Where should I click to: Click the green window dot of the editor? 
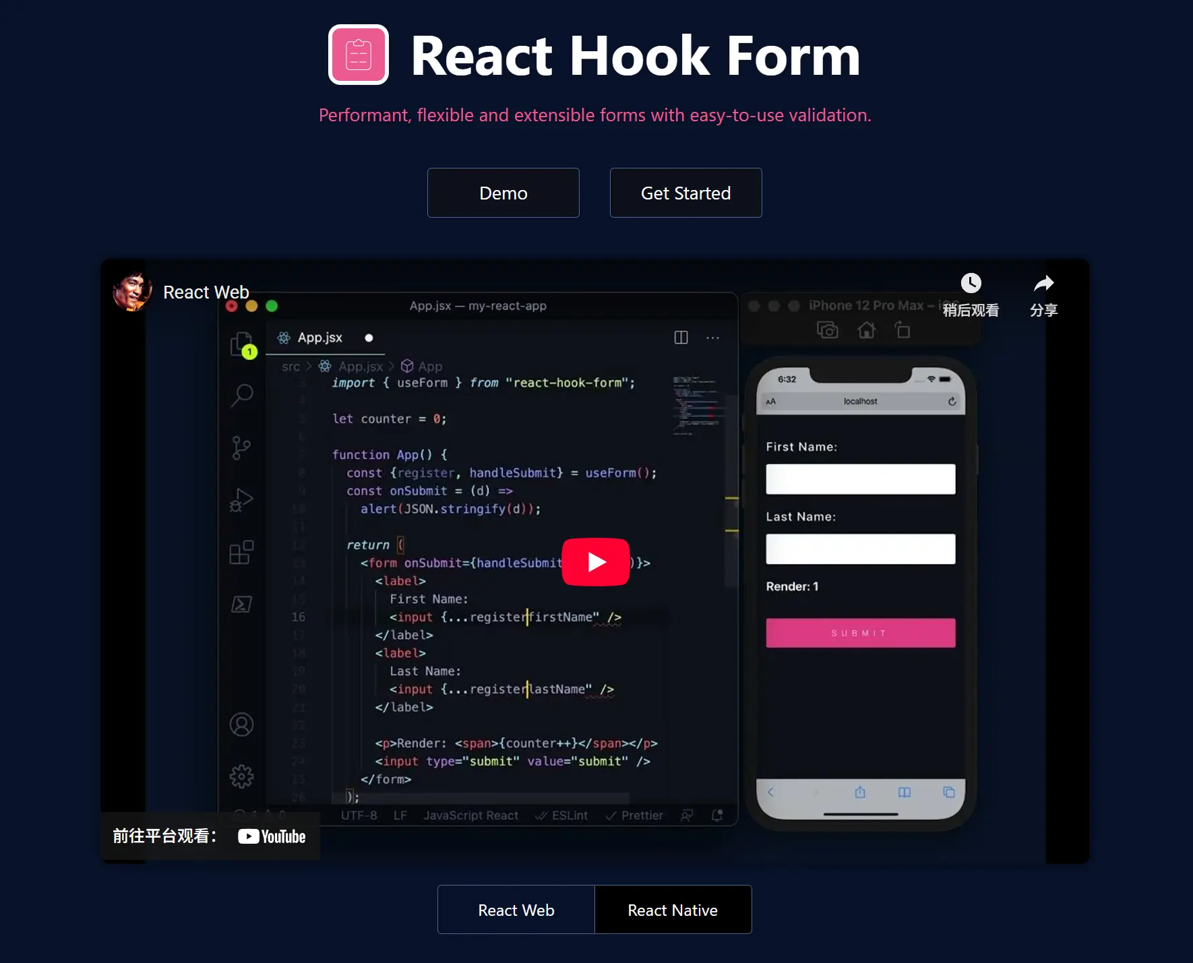tap(272, 306)
